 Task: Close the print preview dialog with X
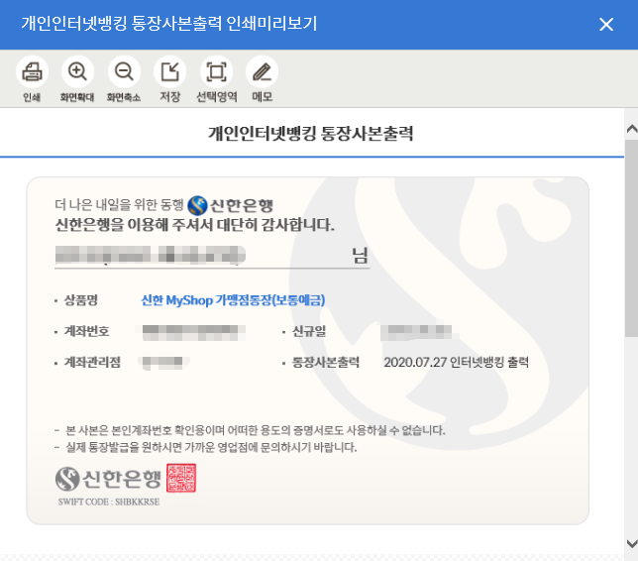pyautogui.click(x=606, y=25)
